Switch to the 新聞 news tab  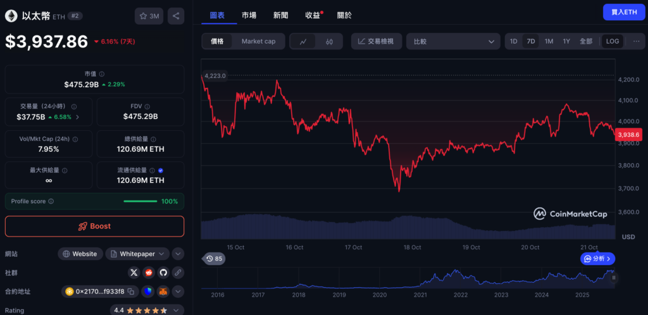pos(281,15)
